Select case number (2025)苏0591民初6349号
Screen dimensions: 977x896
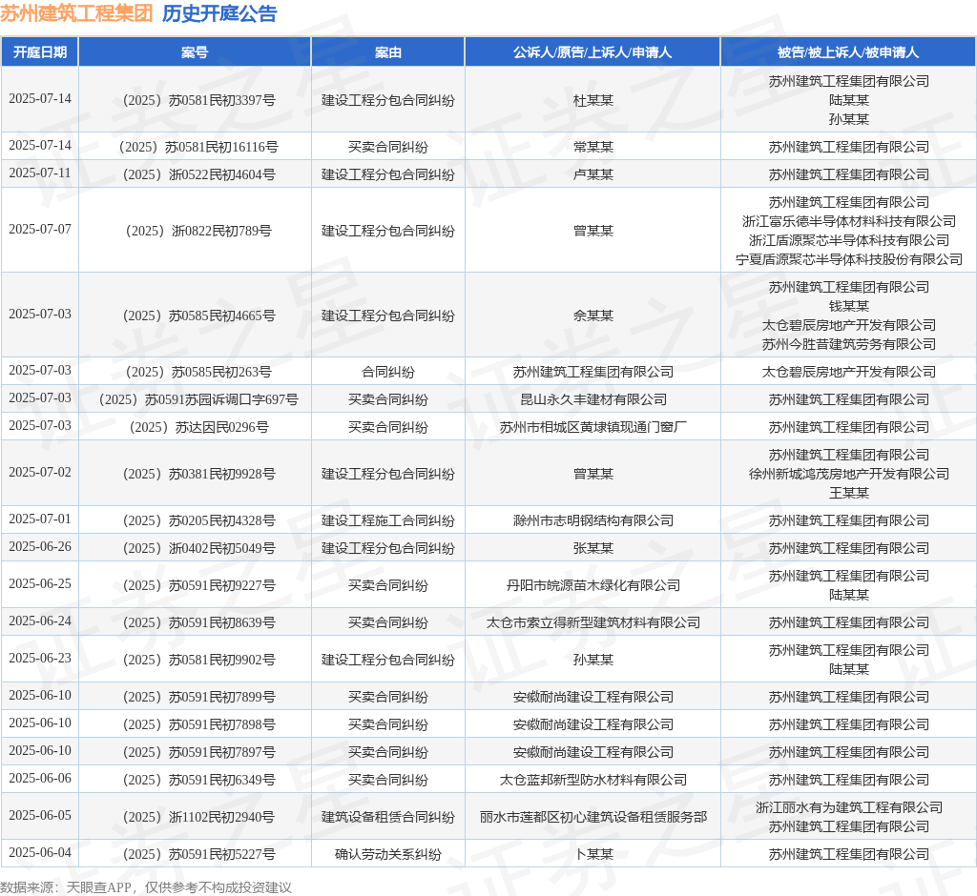pos(198,780)
